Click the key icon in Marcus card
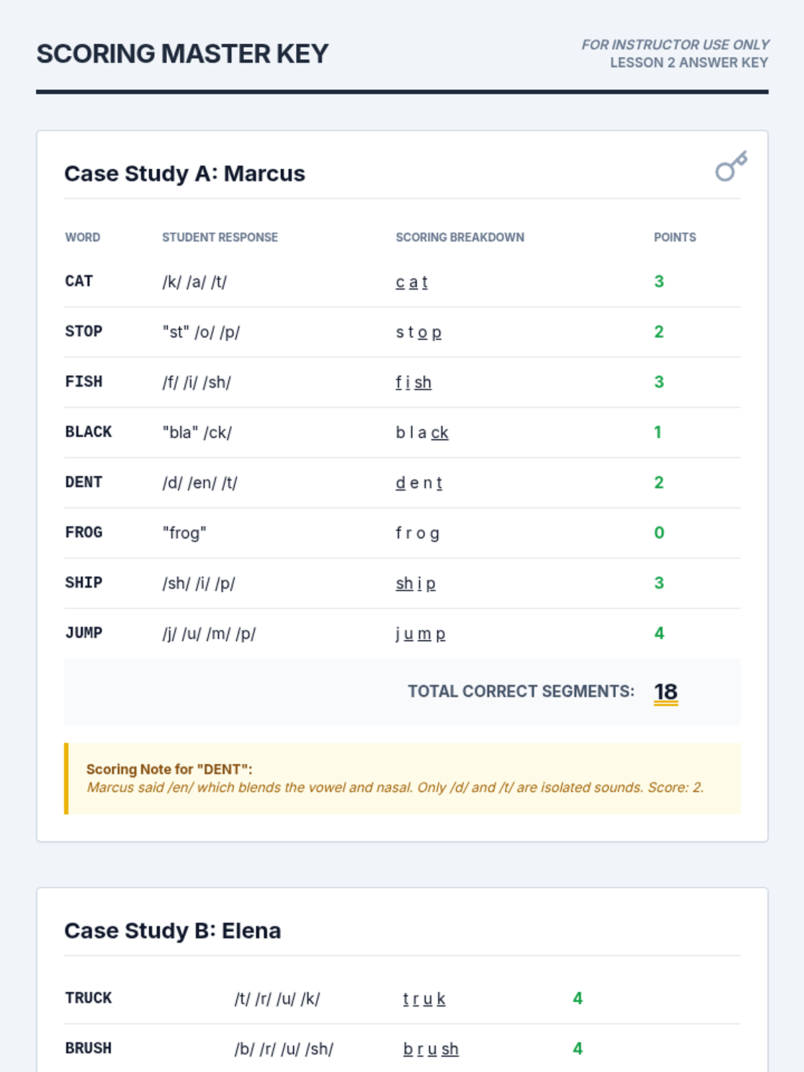Viewport: 804px width, 1072px height. 731,166
